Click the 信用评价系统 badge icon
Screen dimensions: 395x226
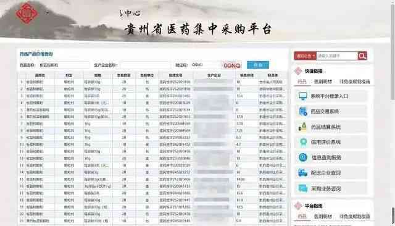(303, 142)
